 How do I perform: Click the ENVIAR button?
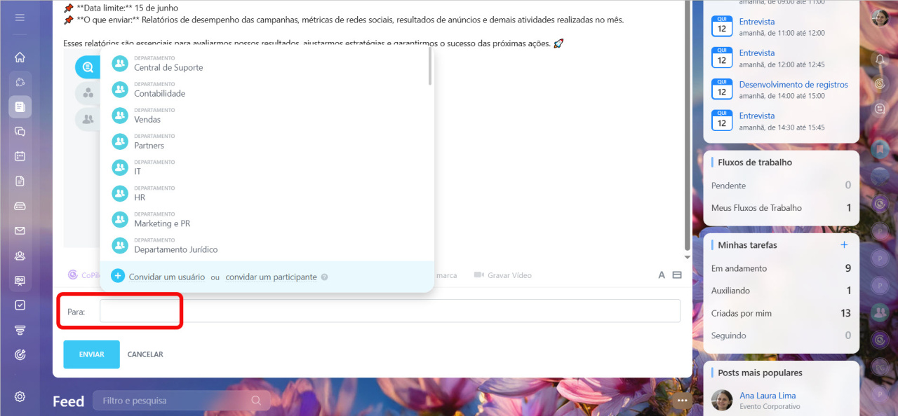[91, 354]
